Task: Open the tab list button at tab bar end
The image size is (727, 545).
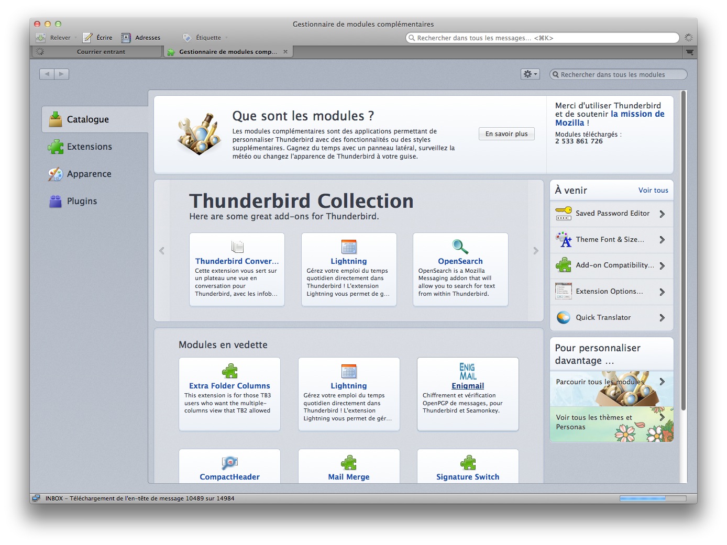Action: coord(690,52)
